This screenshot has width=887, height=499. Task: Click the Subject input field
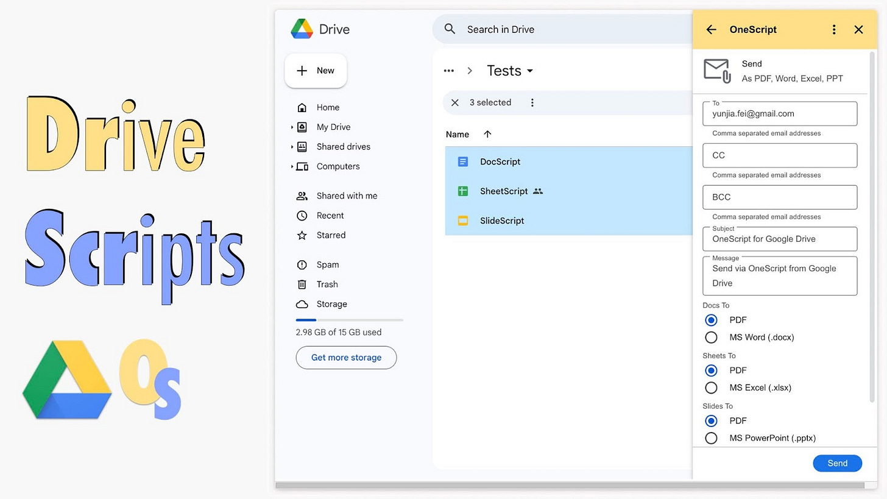(x=780, y=239)
